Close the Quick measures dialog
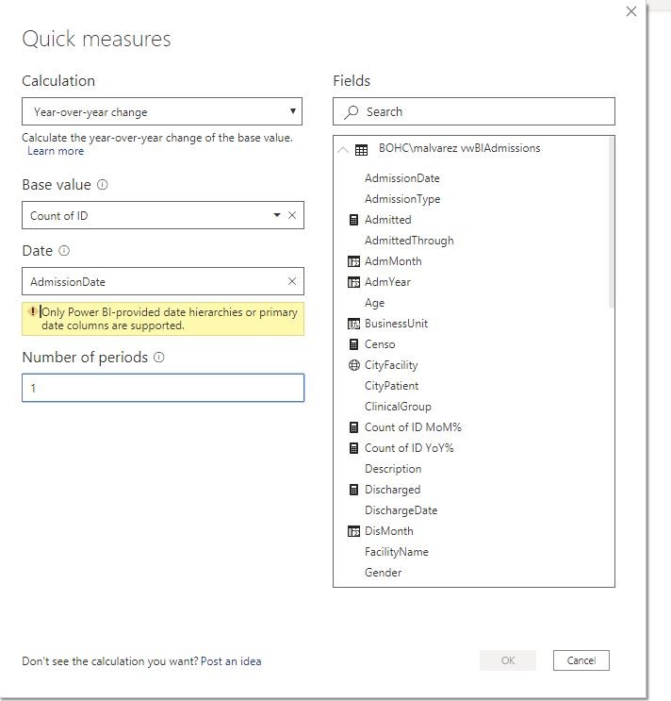 pos(631,11)
